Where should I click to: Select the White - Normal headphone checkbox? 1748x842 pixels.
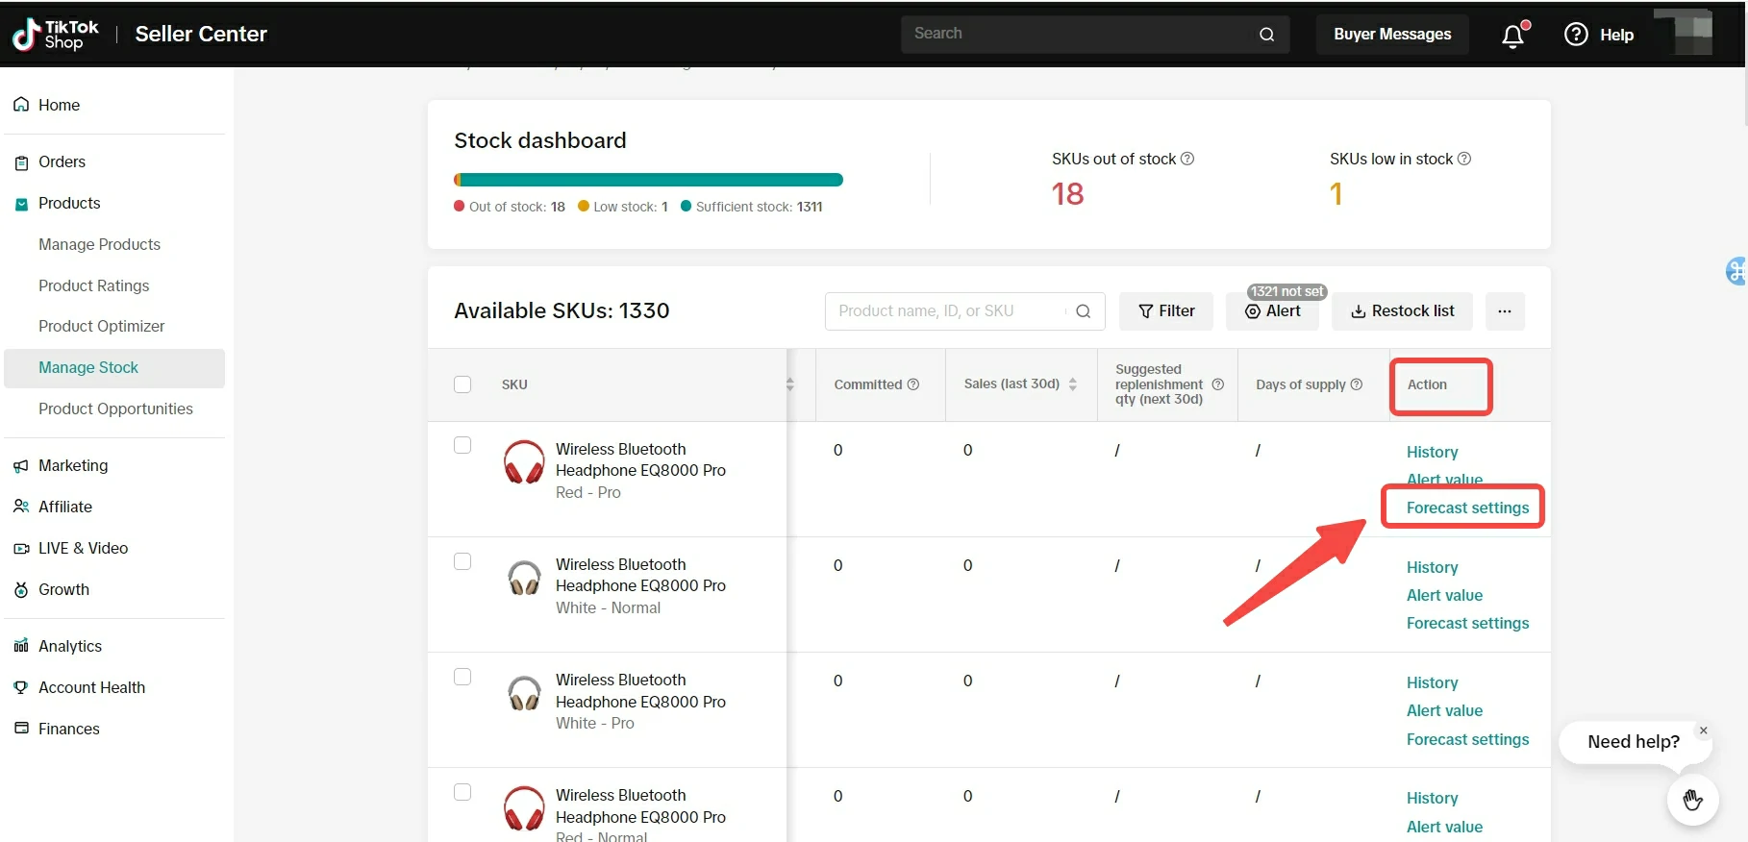tap(462, 561)
